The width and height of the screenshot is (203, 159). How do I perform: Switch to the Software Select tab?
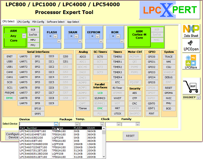pyautogui.click(x=55, y=22)
